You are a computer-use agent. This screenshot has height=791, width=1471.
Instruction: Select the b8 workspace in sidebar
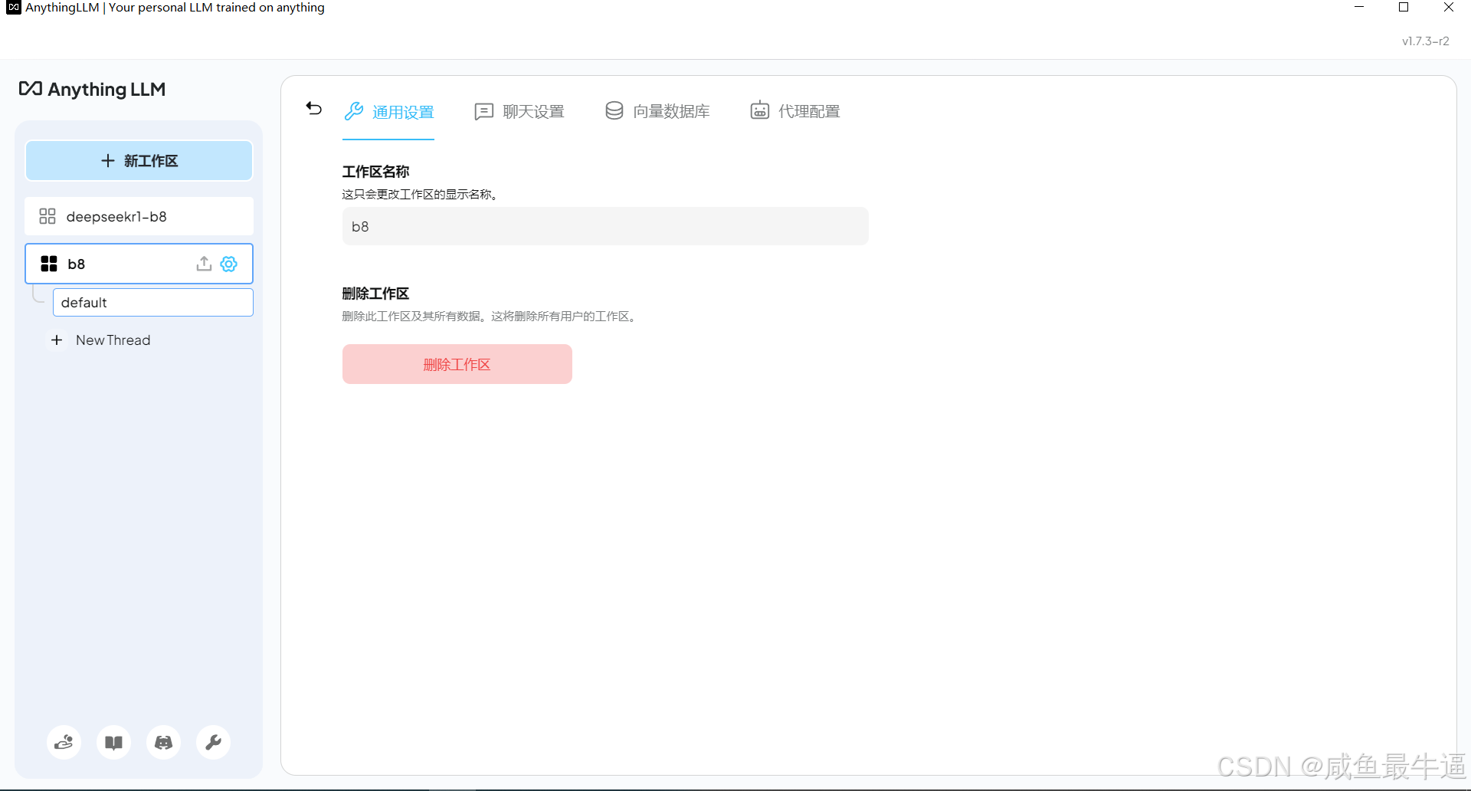click(x=139, y=264)
